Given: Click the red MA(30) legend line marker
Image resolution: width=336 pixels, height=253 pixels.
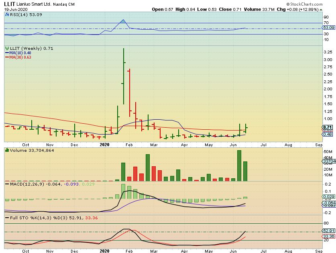Looking at the screenshot, I should coord(6,57).
